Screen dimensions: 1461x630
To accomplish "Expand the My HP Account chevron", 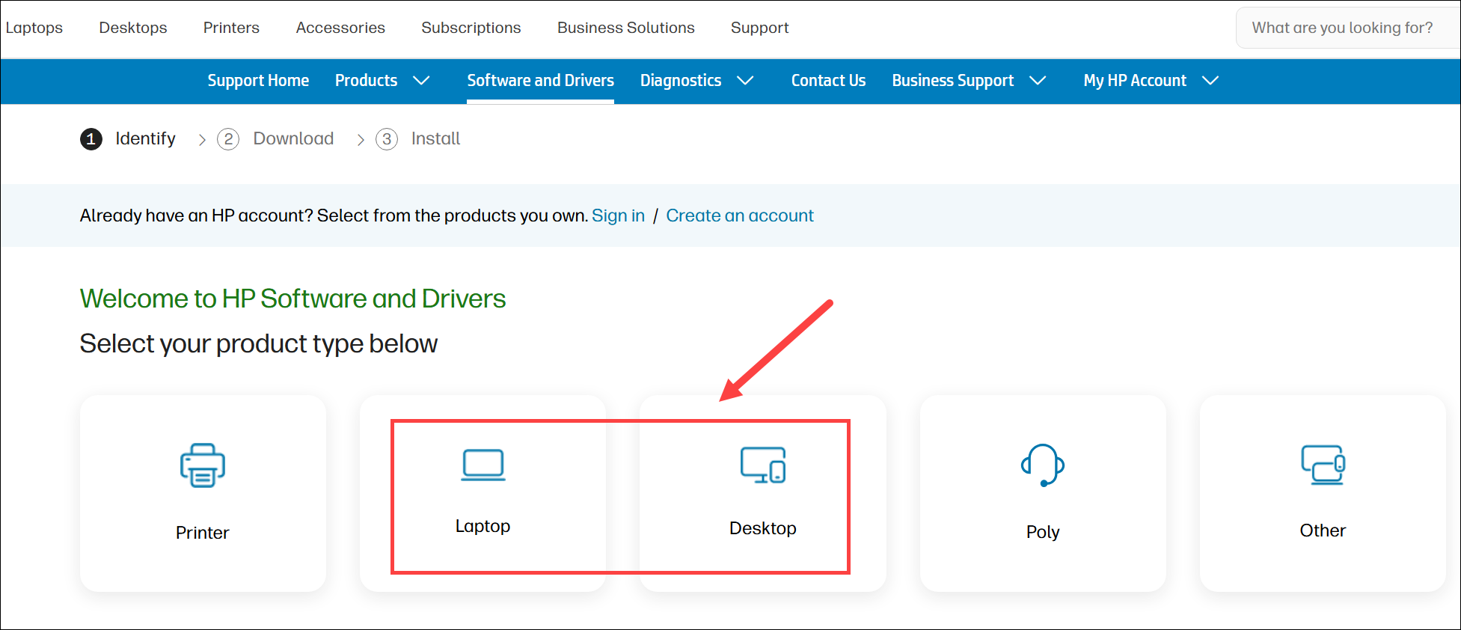I will 1210,80.
